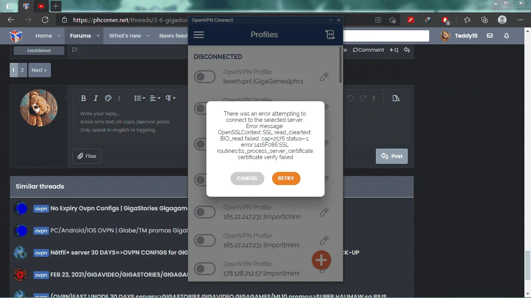
Task: Click the orange RETRY button
Action: point(286,178)
